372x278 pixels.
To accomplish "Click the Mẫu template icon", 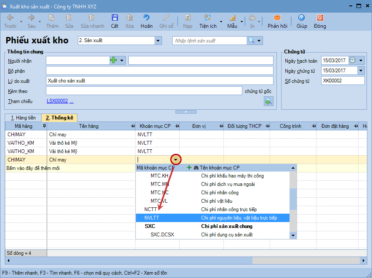I will 232,21.
